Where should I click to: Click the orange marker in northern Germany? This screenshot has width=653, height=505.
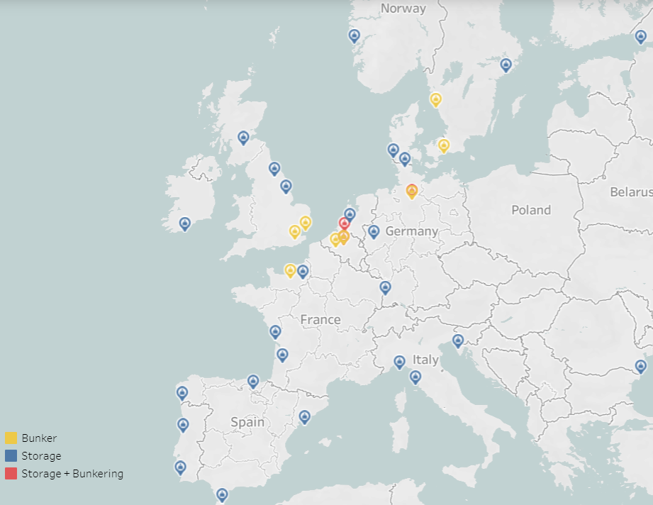click(412, 192)
